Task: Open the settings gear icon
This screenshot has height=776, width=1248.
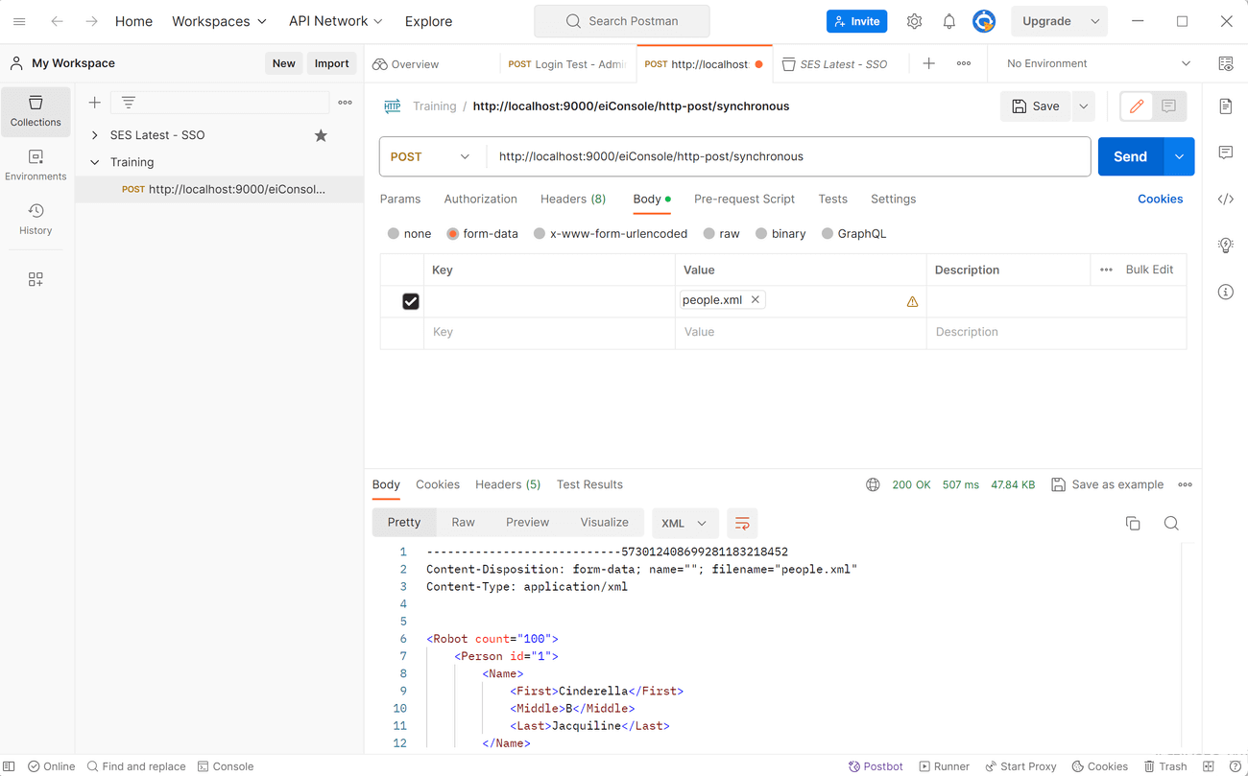Action: pyautogui.click(x=914, y=21)
